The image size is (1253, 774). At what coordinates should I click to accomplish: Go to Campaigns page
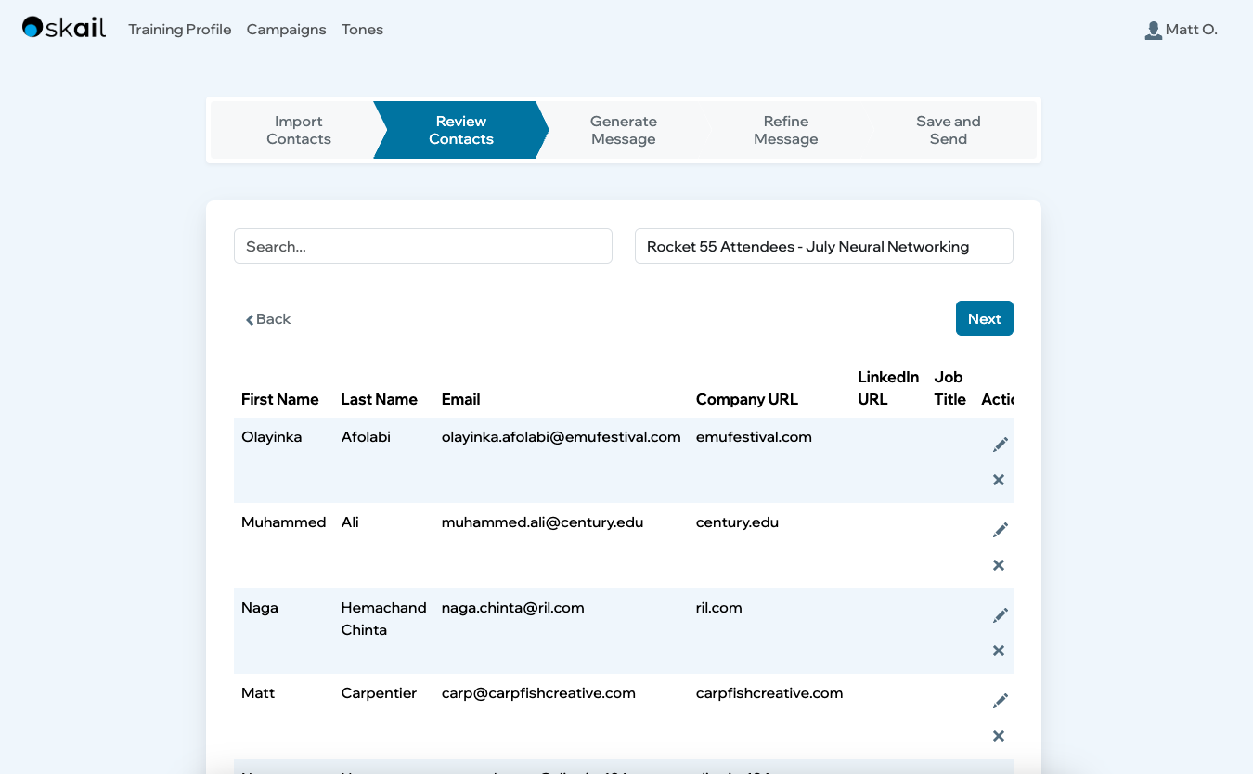pyautogui.click(x=286, y=30)
